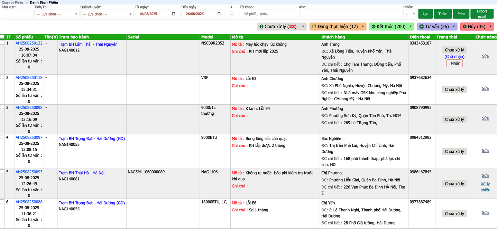Expand the Phiếu dropdown selector
Screen dimensions: 497x229
pos(410,14)
